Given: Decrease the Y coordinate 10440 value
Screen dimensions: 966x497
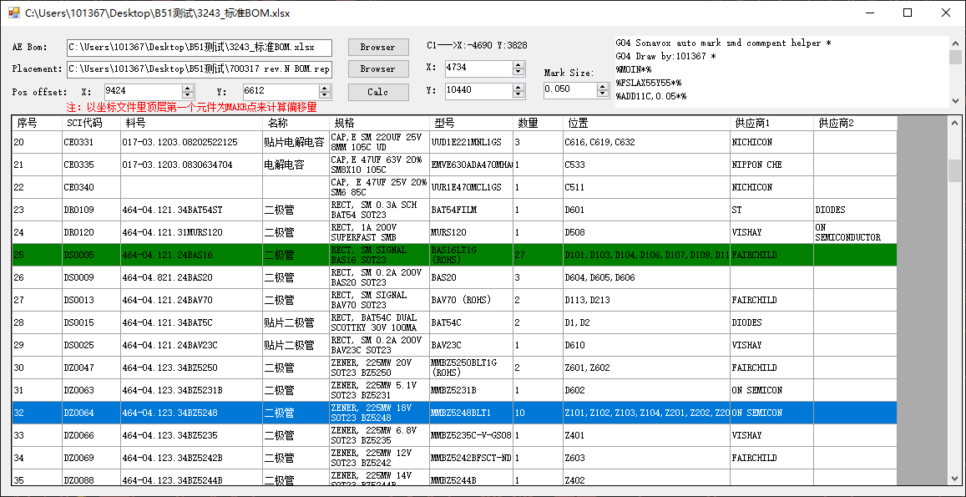Looking at the screenshot, I should [520, 95].
